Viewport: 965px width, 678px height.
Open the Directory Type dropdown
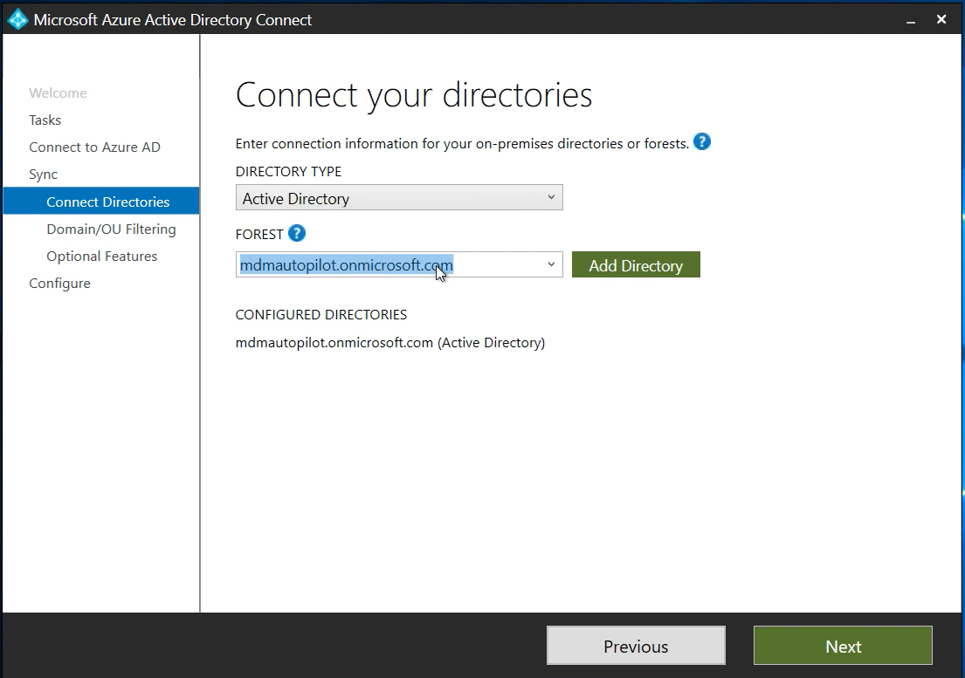pos(399,198)
